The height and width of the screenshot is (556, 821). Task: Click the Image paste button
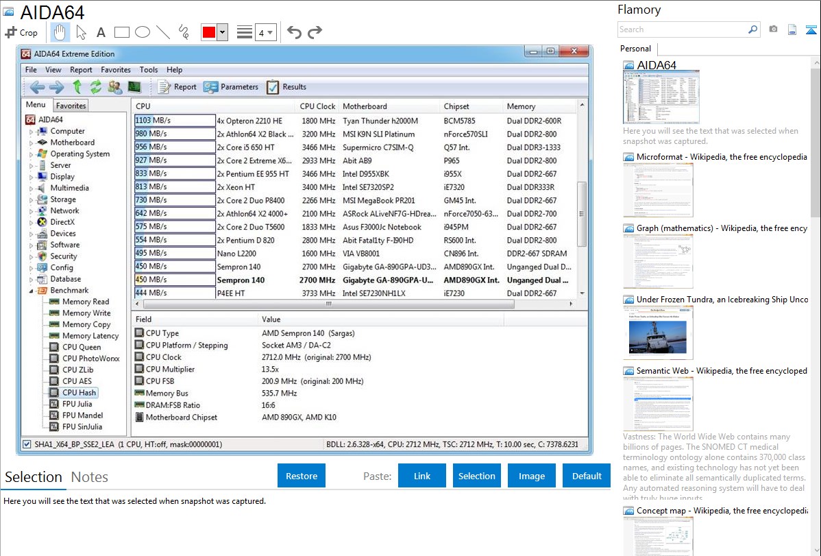(531, 476)
